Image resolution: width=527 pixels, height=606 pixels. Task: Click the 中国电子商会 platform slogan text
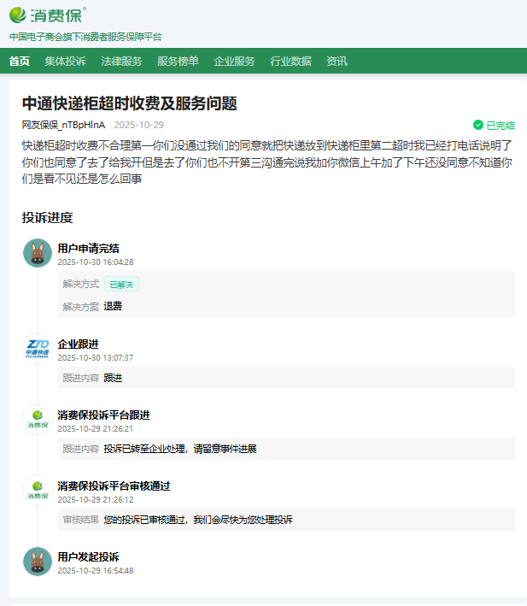[x=85, y=37]
